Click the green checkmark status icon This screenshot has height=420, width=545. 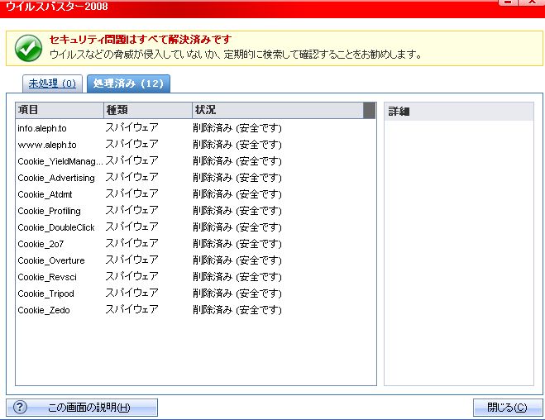point(28,48)
